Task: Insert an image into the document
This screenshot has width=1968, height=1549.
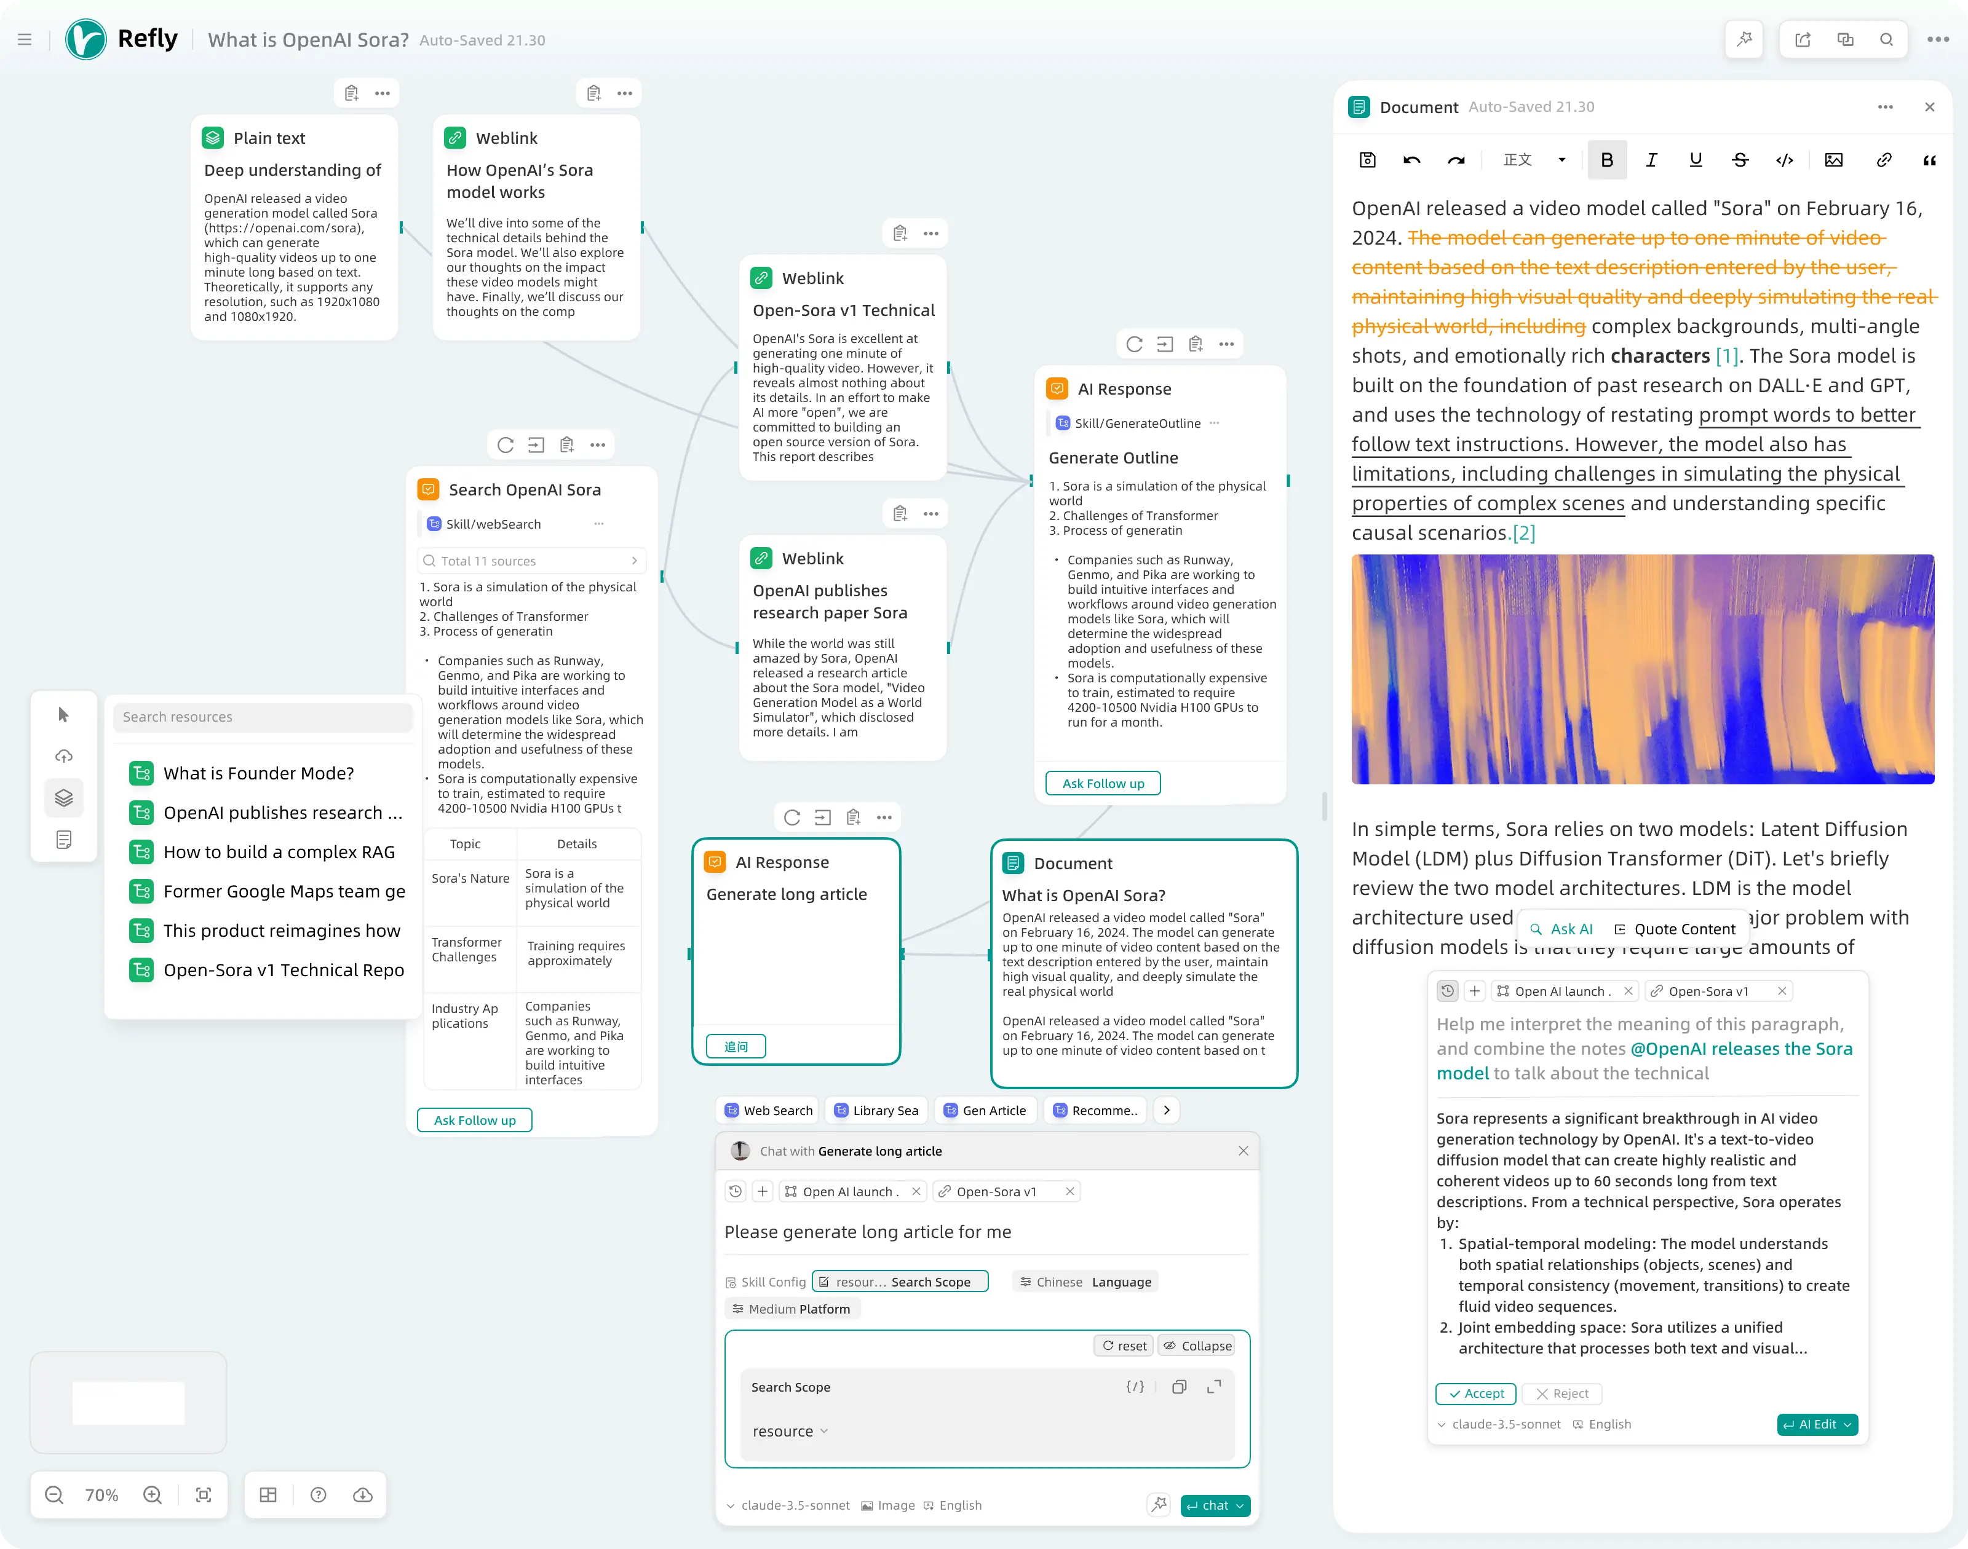Action: (1834, 160)
